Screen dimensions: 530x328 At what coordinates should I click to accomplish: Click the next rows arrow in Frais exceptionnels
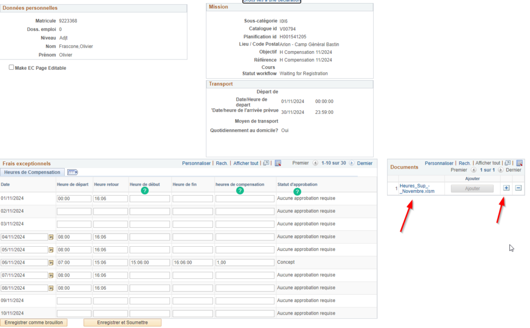[352, 163]
